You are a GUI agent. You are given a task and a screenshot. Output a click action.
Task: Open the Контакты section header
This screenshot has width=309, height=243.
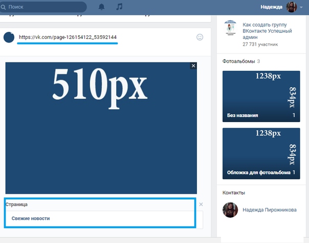[x=234, y=193]
